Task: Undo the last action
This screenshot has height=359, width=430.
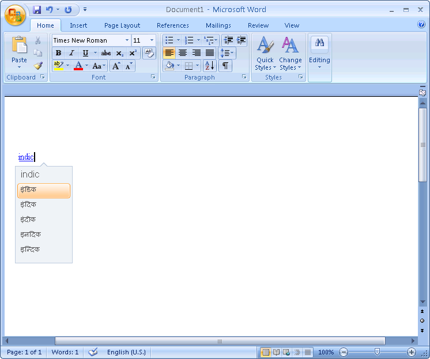Action: [49, 10]
